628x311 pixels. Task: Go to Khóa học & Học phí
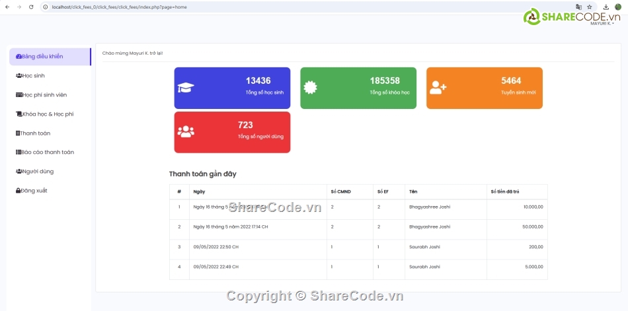click(48, 114)
